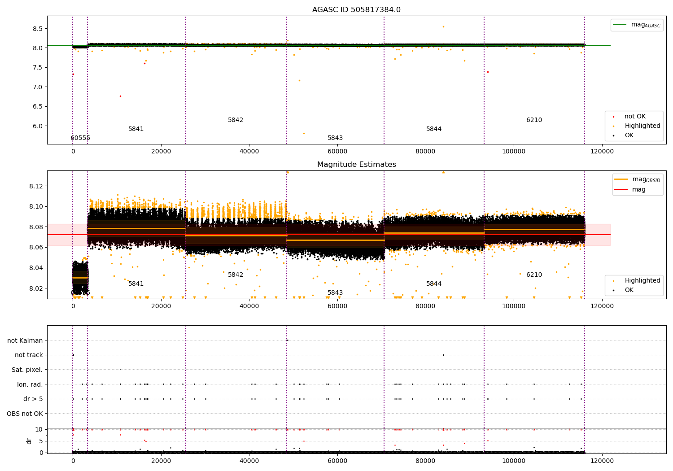Click observation label 5843 in the top plot
Screen dimensions: 673x471
point(335,138)
